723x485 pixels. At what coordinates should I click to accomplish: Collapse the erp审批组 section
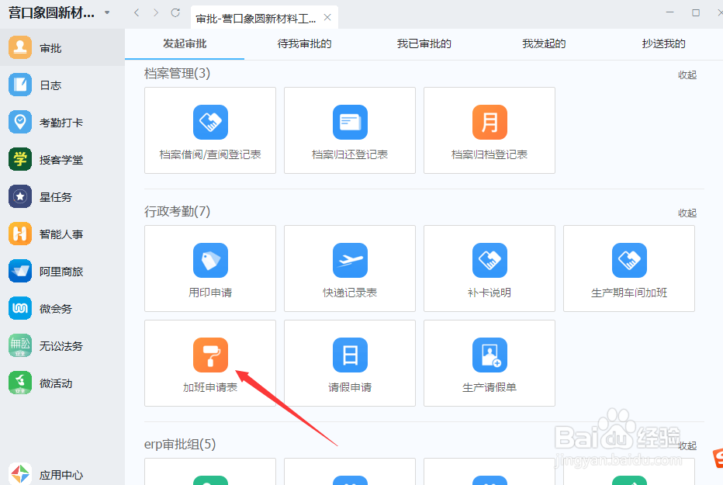pyautogui.click(x=687, y=445)
